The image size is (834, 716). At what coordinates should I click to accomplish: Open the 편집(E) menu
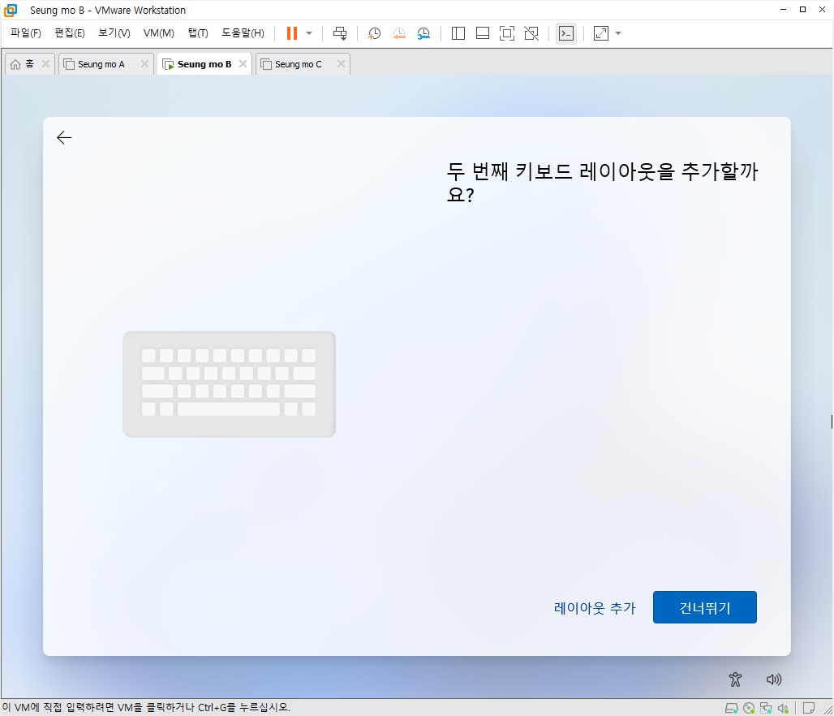tap(70, 33)
